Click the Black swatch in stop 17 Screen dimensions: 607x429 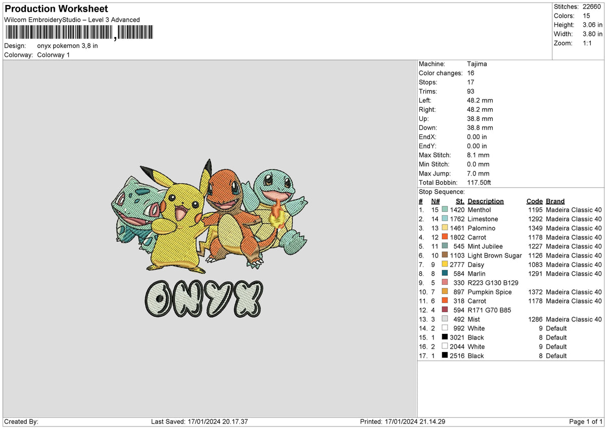pos(445,356)
